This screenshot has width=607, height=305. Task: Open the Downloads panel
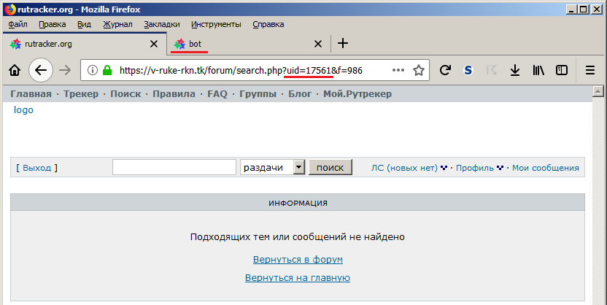[514, 71]
